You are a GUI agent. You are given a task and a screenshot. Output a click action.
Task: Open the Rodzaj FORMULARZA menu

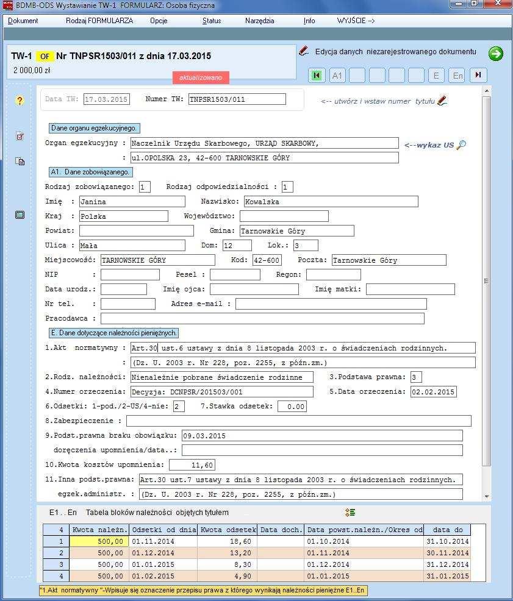[x=99, y=21]
